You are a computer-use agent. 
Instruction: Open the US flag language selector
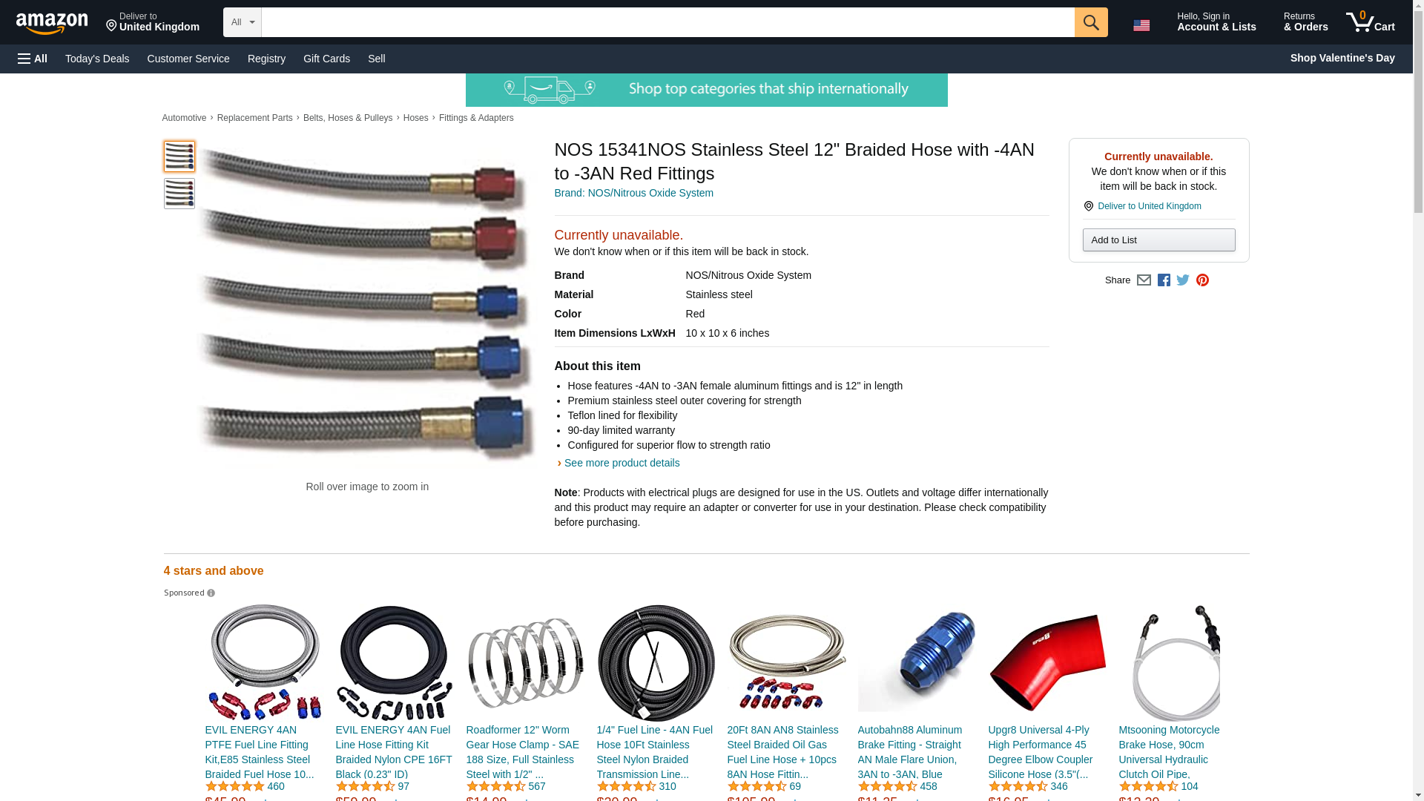[1141, 25]
